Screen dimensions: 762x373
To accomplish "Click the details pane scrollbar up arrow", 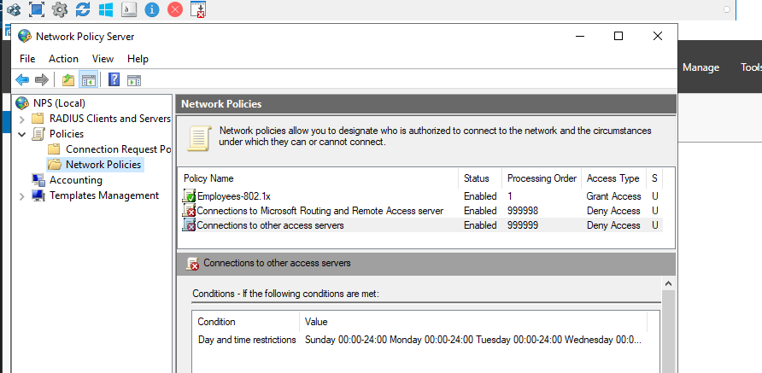I will point(669,283).
